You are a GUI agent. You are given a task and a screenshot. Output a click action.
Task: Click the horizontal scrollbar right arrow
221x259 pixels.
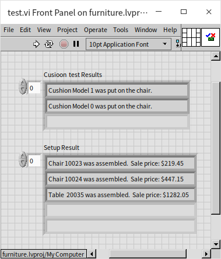[206, 254]
